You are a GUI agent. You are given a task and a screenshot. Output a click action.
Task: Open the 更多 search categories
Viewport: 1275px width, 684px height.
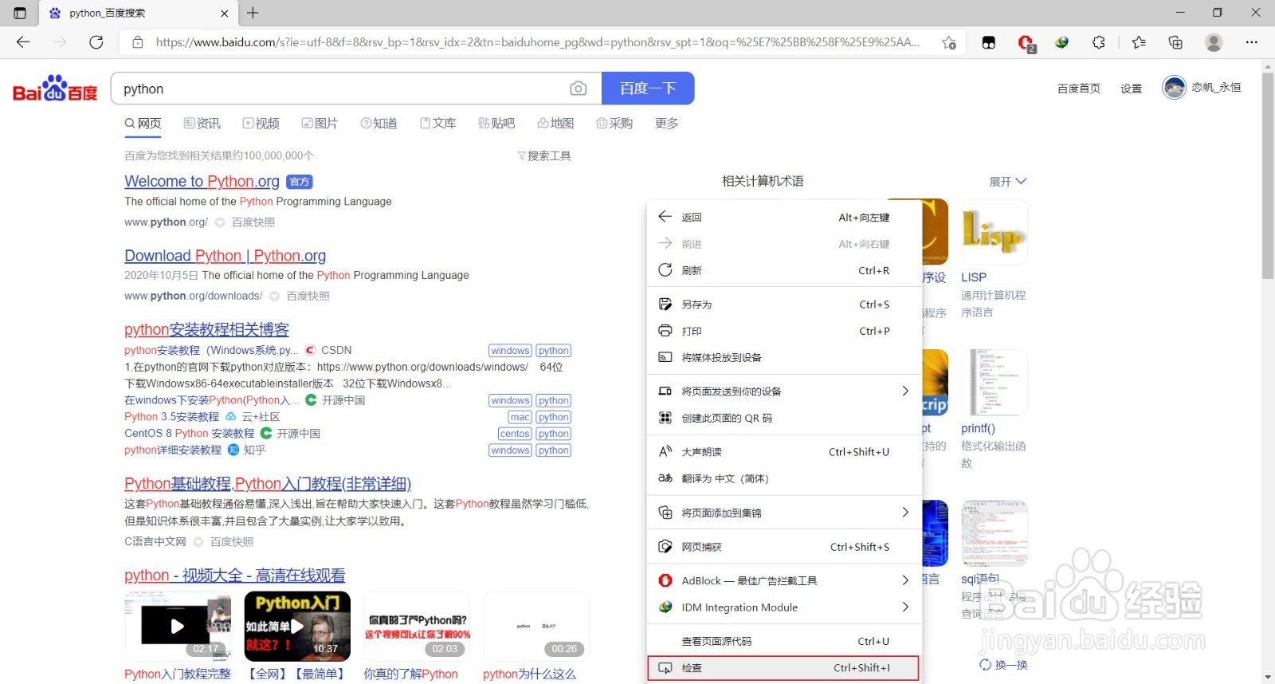pyautogui.click(x=667, y=124)
